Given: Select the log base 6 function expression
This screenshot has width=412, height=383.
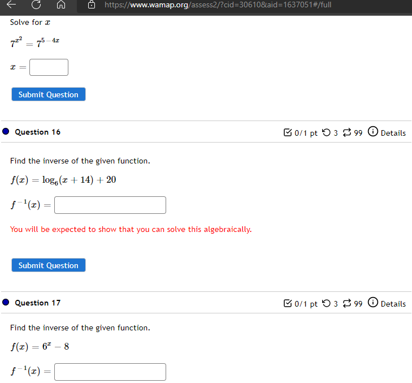Looking at the screenshot, I should pyautogui.click(x=63, y=180).
